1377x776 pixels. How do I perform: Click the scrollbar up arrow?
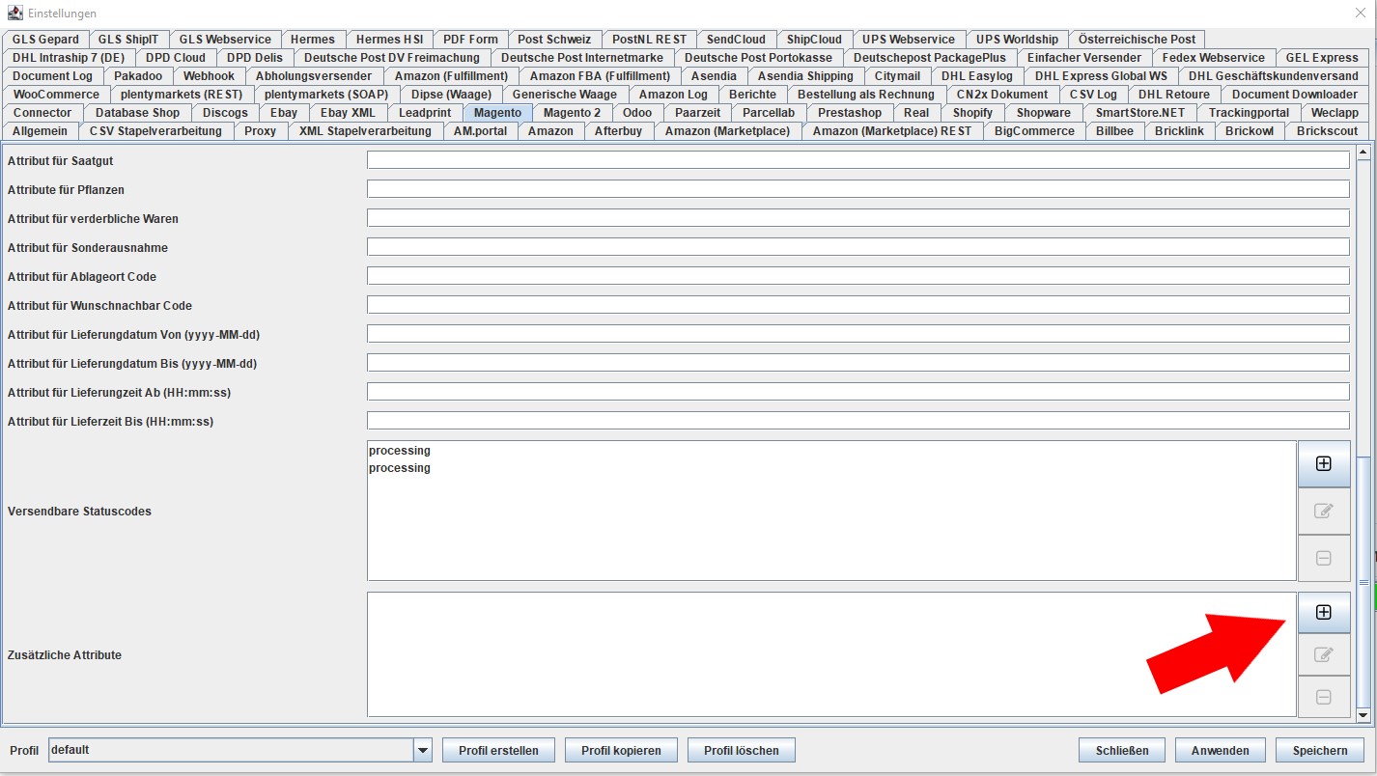(x=1363, y=152)
